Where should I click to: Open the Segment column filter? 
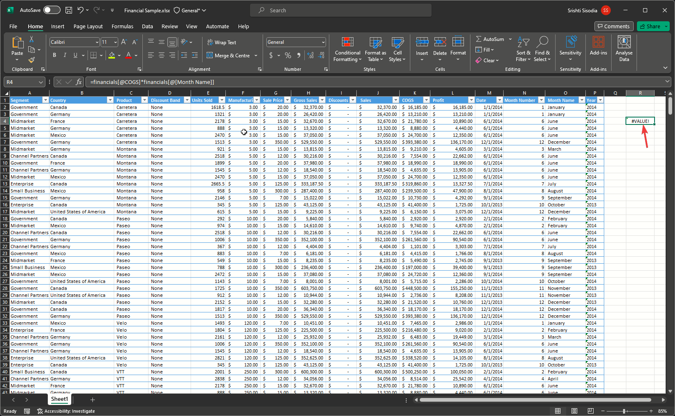(45, 100)
